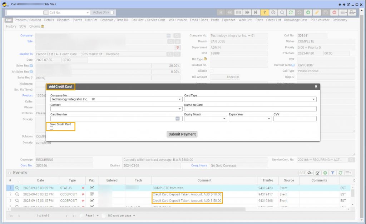Viewport: 366px width, 224px height.
Task: Toggle the Active Only checkbox
Action: point(112,13)
